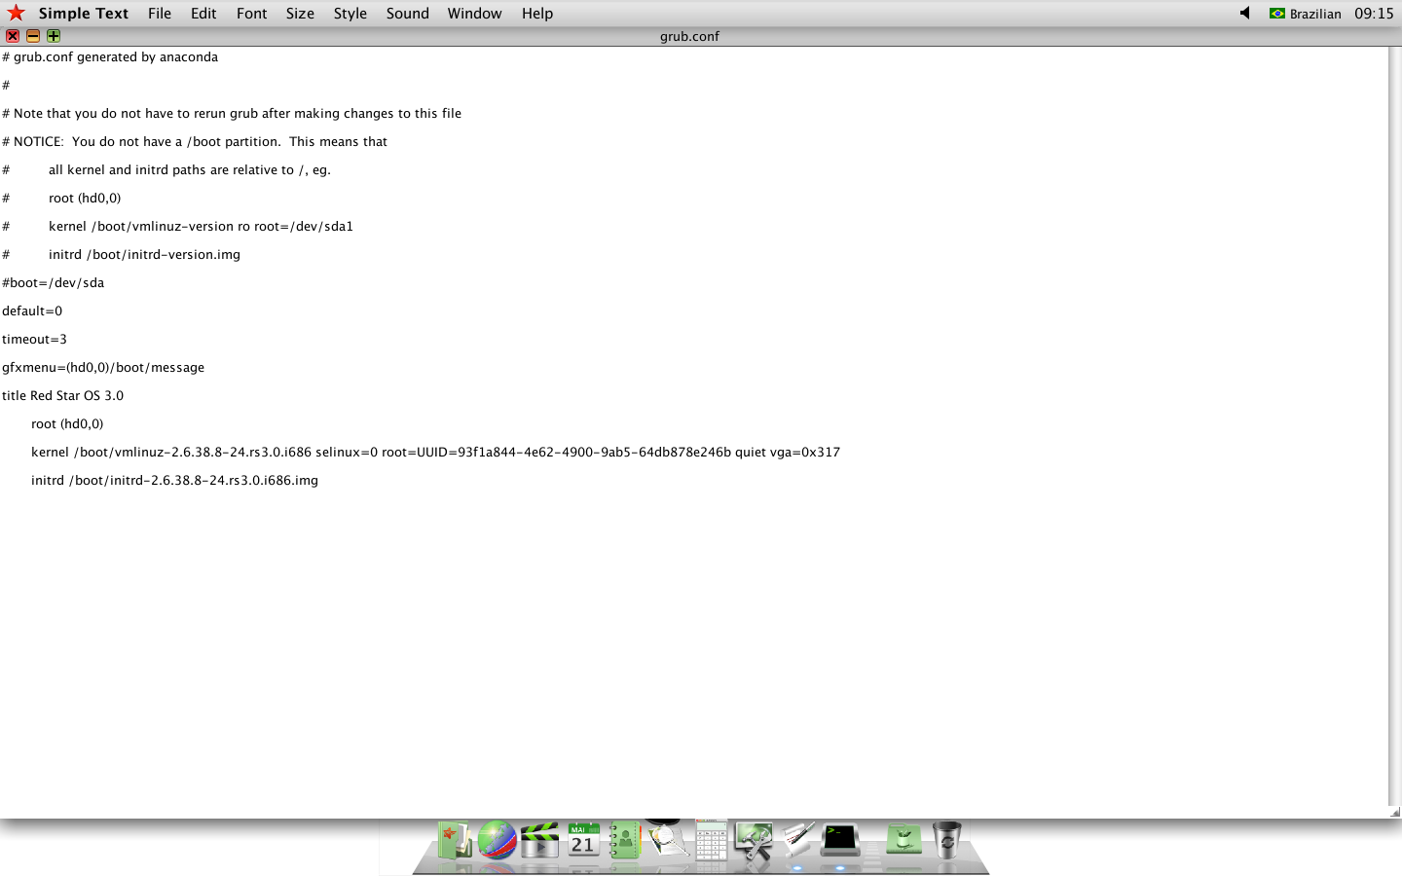This screenshot has width=1402, height=876.
Task: Click the '# NOTICE: You do not have' line
Action: 195,141
